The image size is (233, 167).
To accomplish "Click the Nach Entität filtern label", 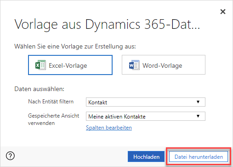I will 51,102.
